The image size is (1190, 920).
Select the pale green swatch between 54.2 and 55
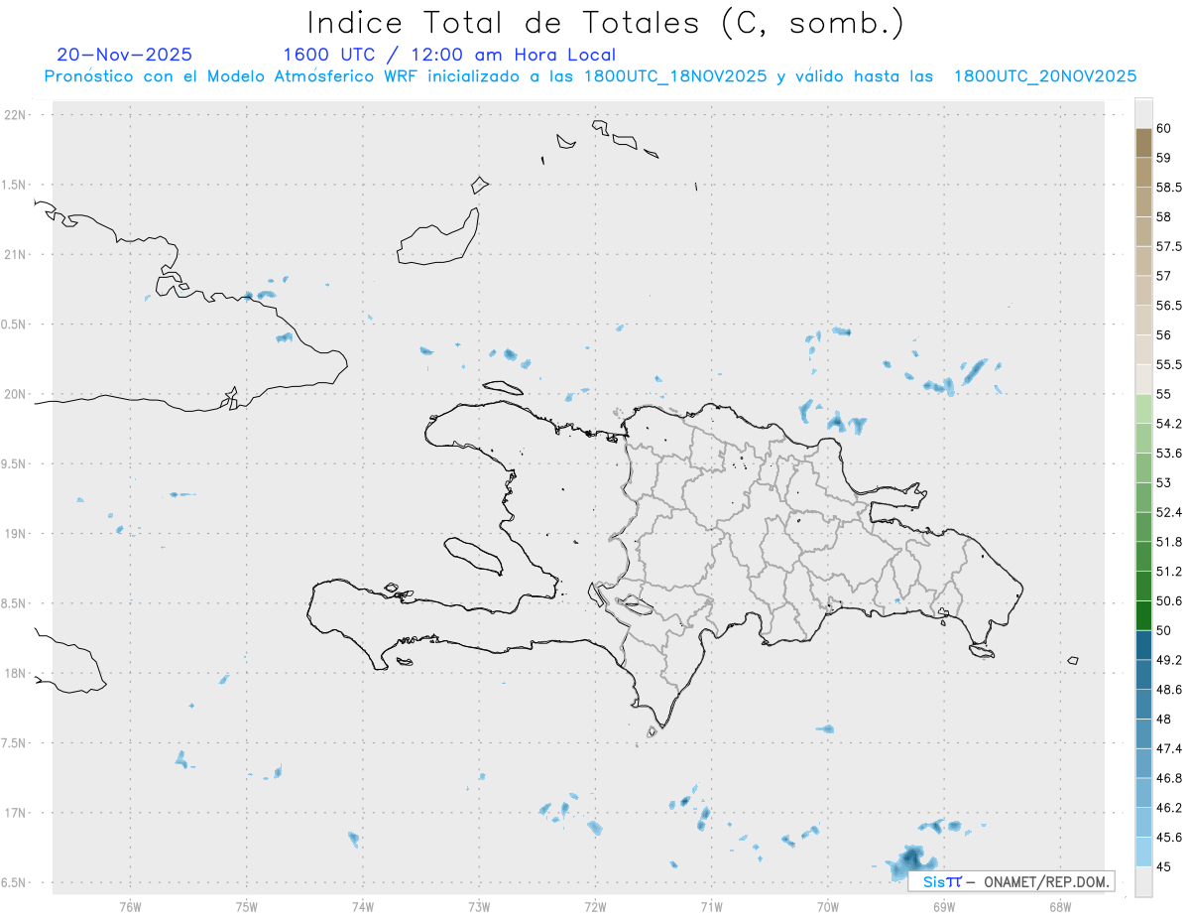pos(1142,409)
